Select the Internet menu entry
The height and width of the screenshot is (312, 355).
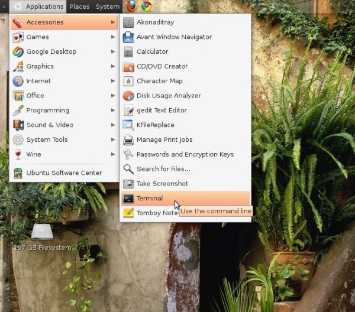(64, 81)
